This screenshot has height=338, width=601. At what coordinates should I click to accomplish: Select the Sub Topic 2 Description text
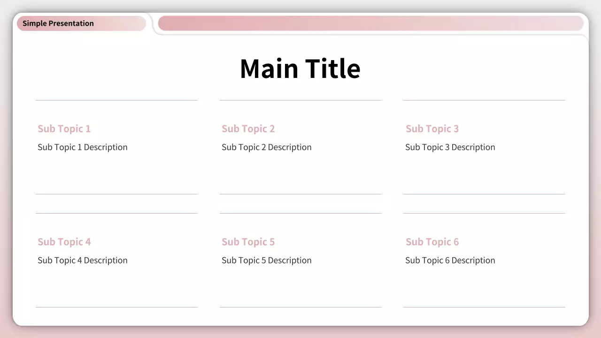267,147
